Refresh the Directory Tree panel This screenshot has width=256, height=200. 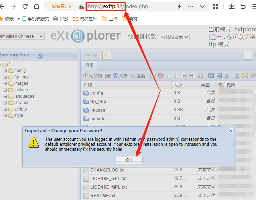tap(40, 56)
